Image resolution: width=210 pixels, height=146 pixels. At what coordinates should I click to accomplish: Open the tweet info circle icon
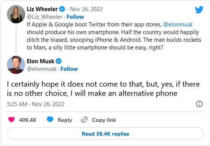pos(199,104)
